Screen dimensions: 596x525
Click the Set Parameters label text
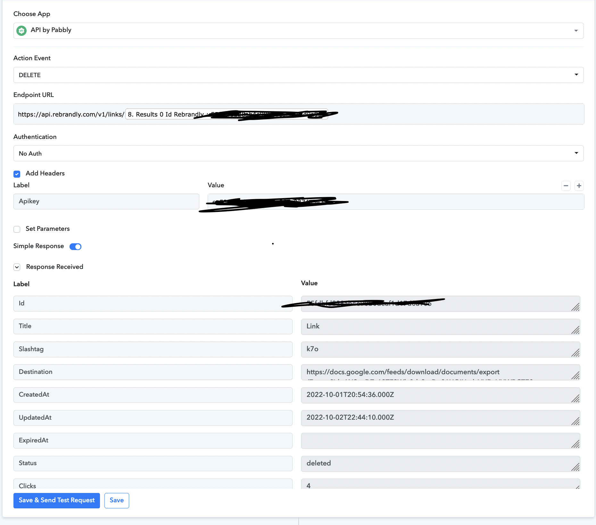pos(48,229)
